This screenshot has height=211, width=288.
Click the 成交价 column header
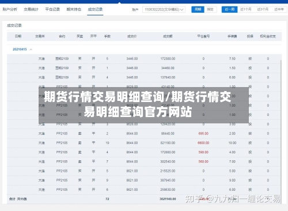(x=132, y=36)
